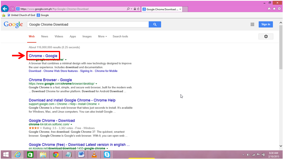
Task: Open the browser Favorites star icon
Action: click(274, 9)
